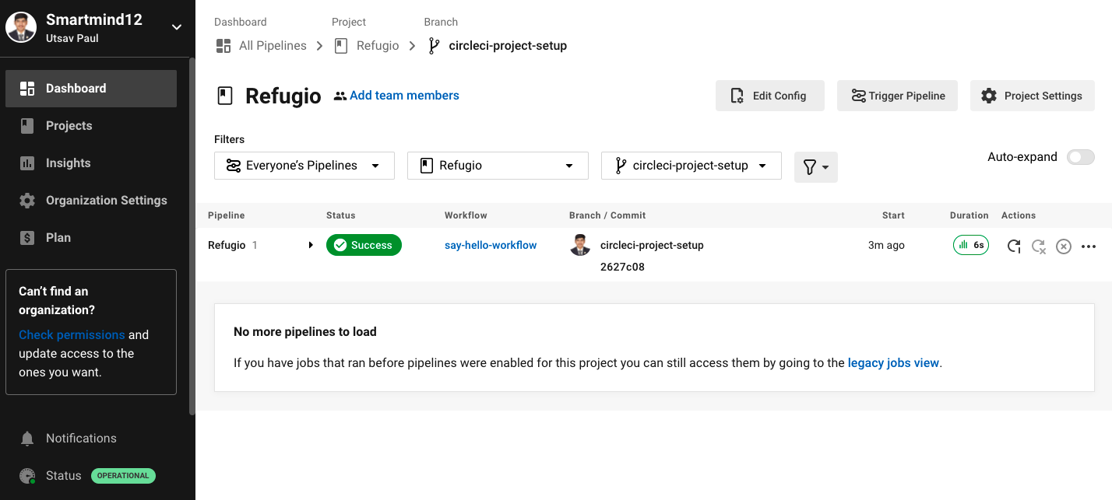This screenshot has height=500, width=1112.
Task: Click the cancel workflow icon
Action: click(1064, 247)
